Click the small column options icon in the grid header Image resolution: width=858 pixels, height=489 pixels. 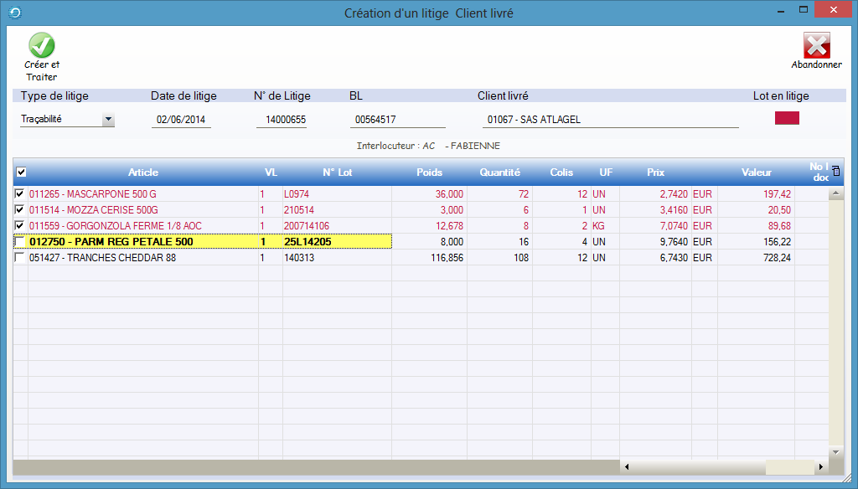click(x=835, y=172)
